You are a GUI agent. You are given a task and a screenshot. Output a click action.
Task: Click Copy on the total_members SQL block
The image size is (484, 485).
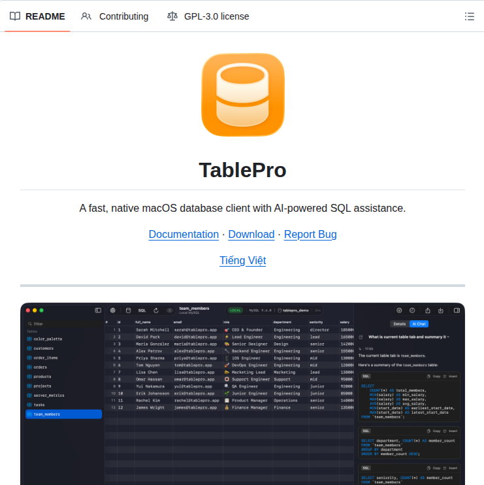coord(434,376)
